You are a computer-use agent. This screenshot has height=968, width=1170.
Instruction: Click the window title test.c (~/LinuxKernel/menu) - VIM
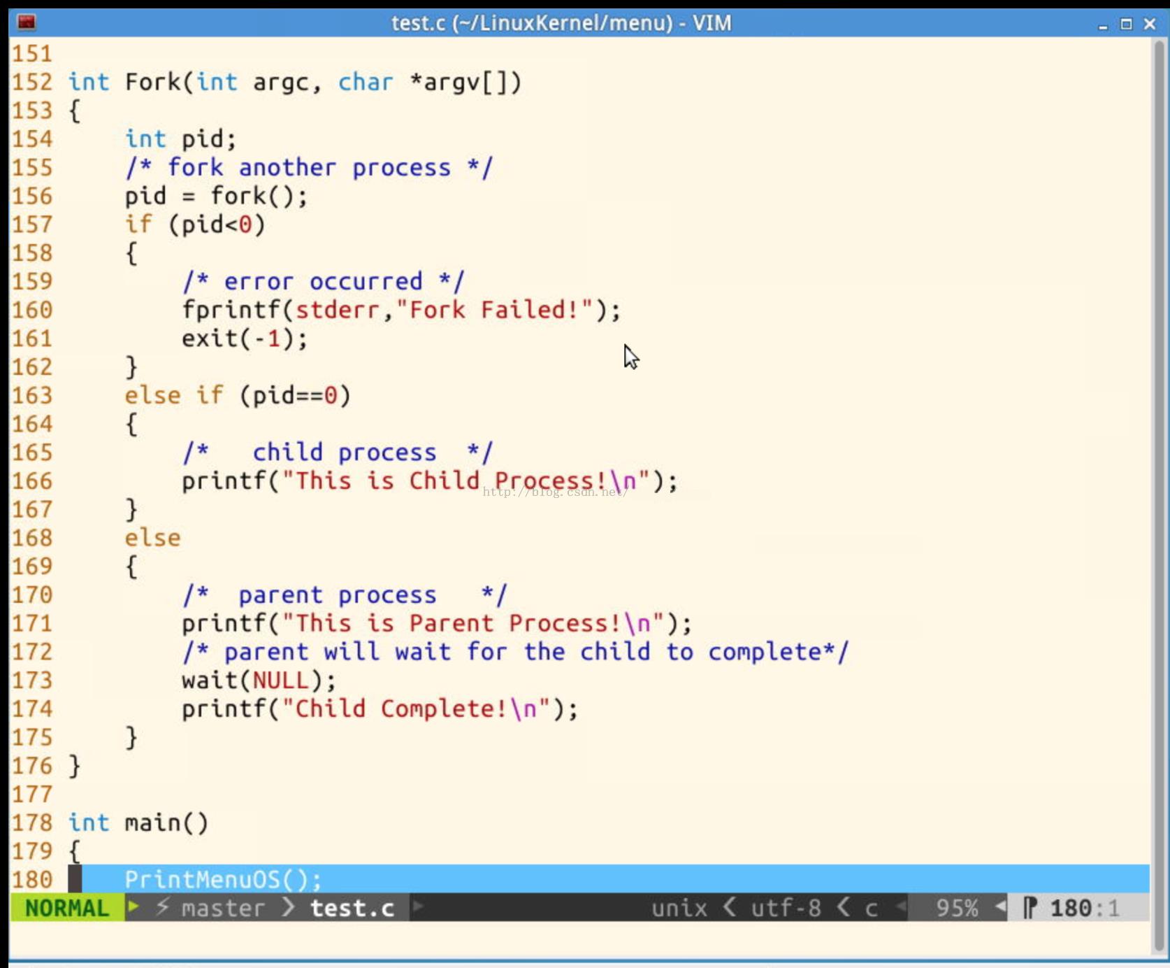[x=561, y=23]
